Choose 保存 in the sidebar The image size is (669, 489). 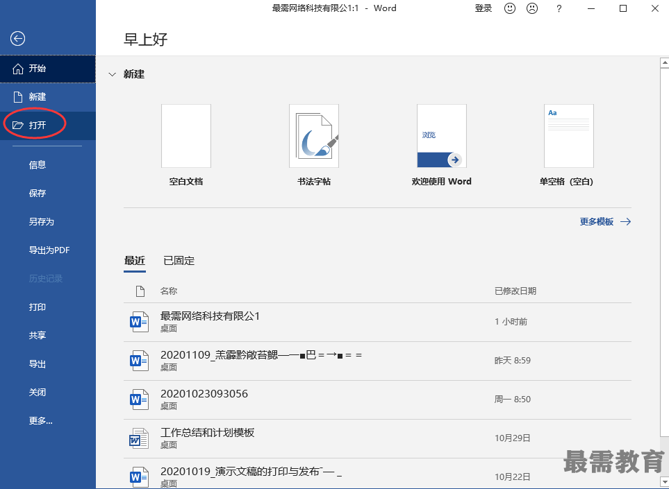pos(38,194)
